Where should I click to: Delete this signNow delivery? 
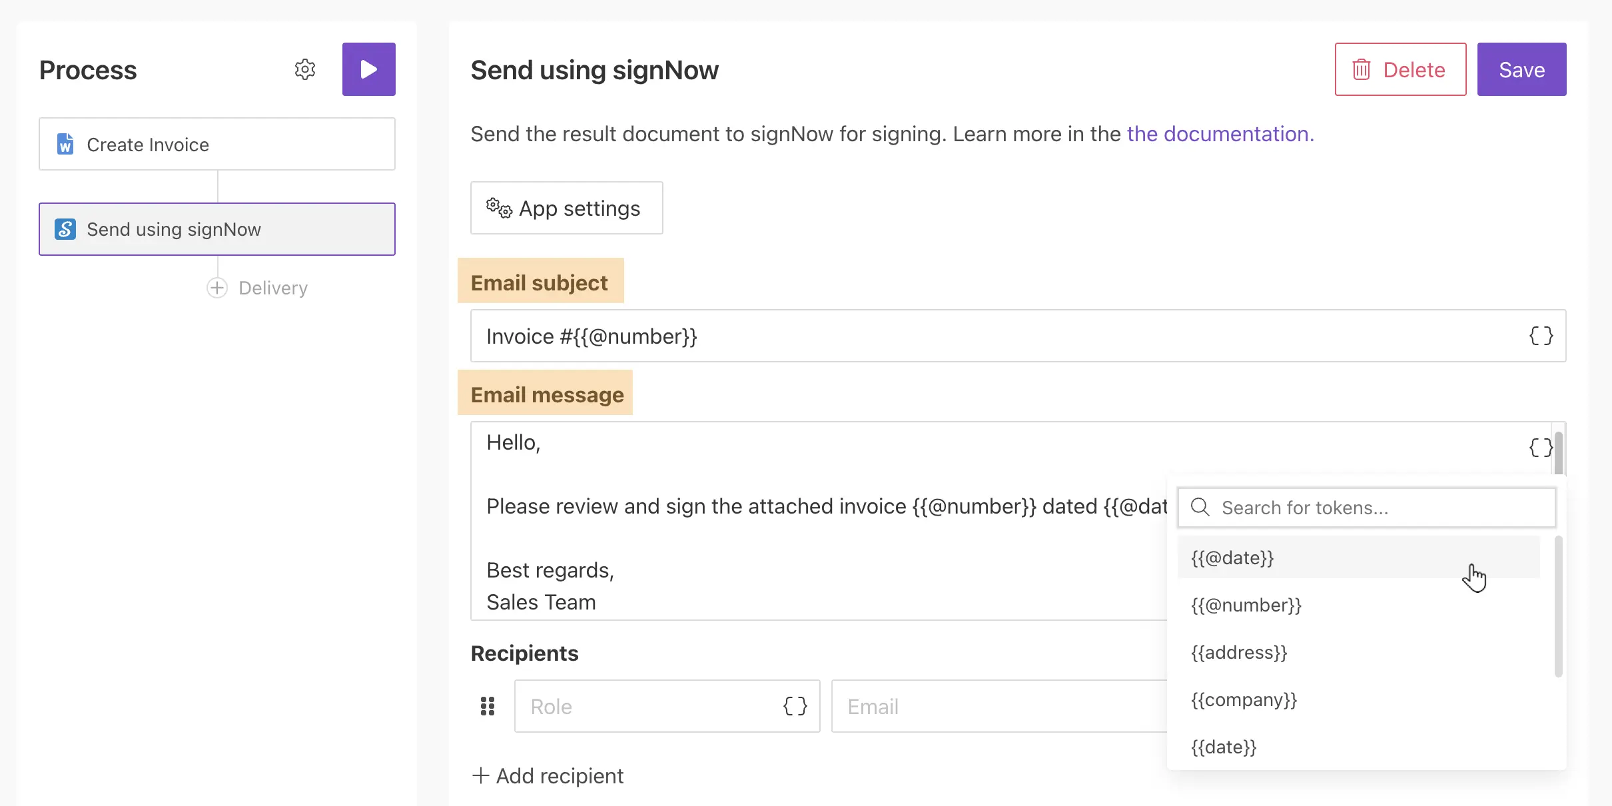pyautogui.click(x=1400, y=69)
